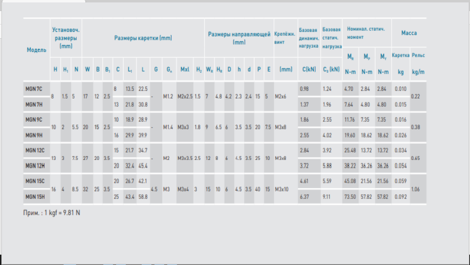The height and width of the screenshot is (265, 470).
Task: Click the Размеры направляющей (mm) header
Action: click(239, 38)
